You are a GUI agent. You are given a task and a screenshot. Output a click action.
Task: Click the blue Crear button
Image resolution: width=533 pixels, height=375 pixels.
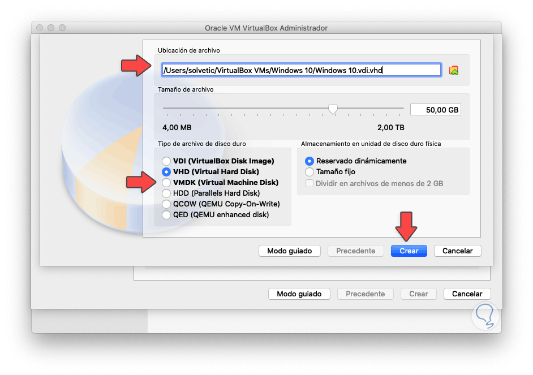coord(409,251)
